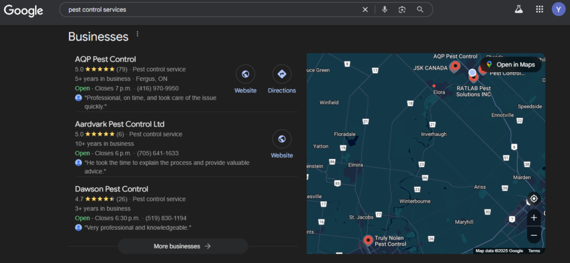Click the map's my location target icon
This screenshot has height=263, width=570.
[534, 199]
